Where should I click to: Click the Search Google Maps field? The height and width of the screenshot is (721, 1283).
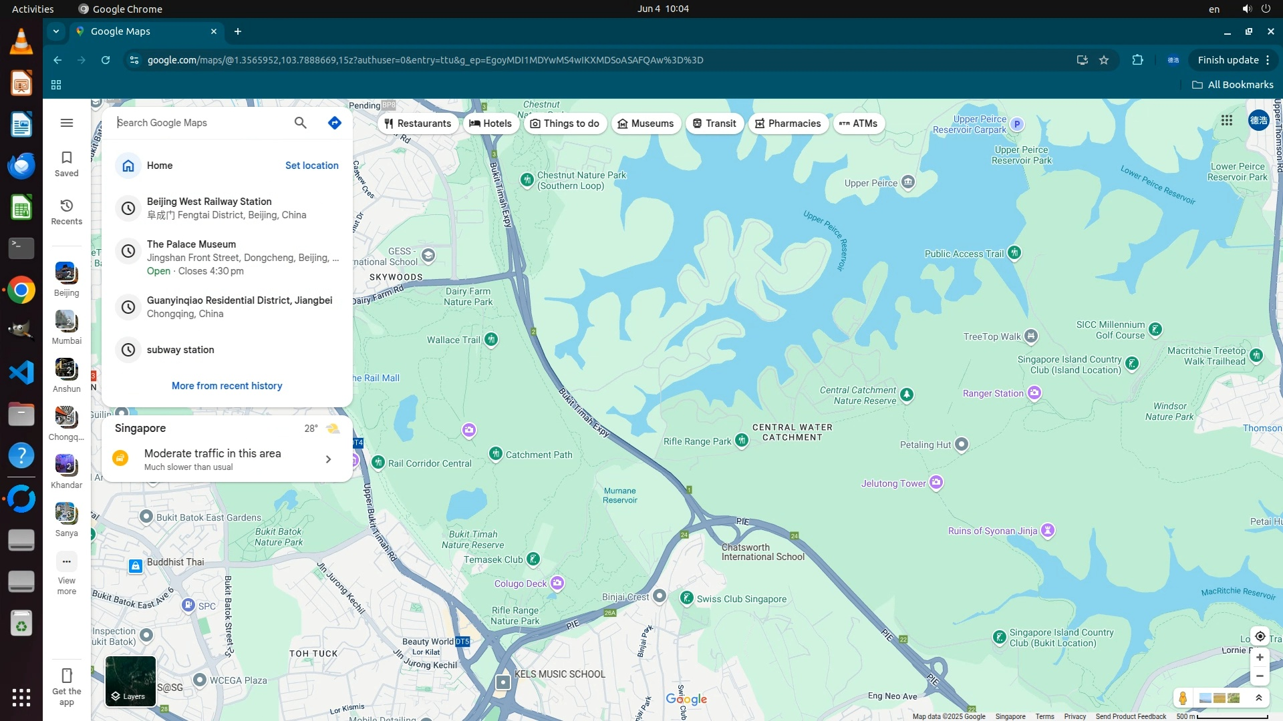(x=200, y=123)
